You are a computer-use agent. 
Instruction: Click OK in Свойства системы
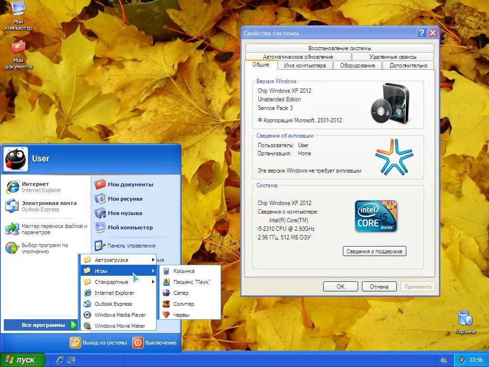[x=340, y=287]
